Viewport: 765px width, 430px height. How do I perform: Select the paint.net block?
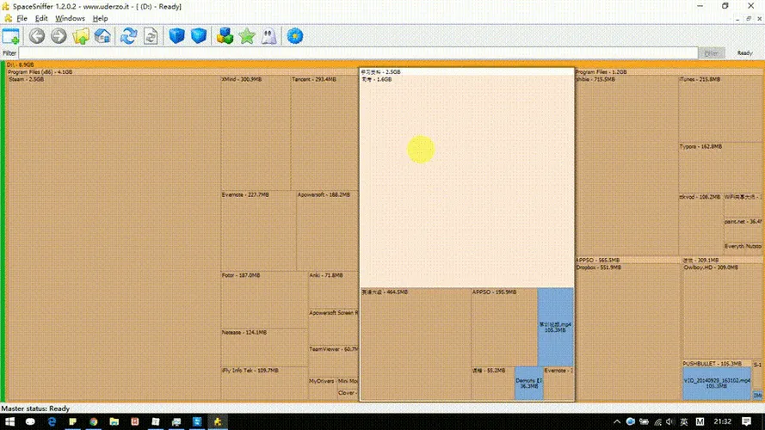743,230
